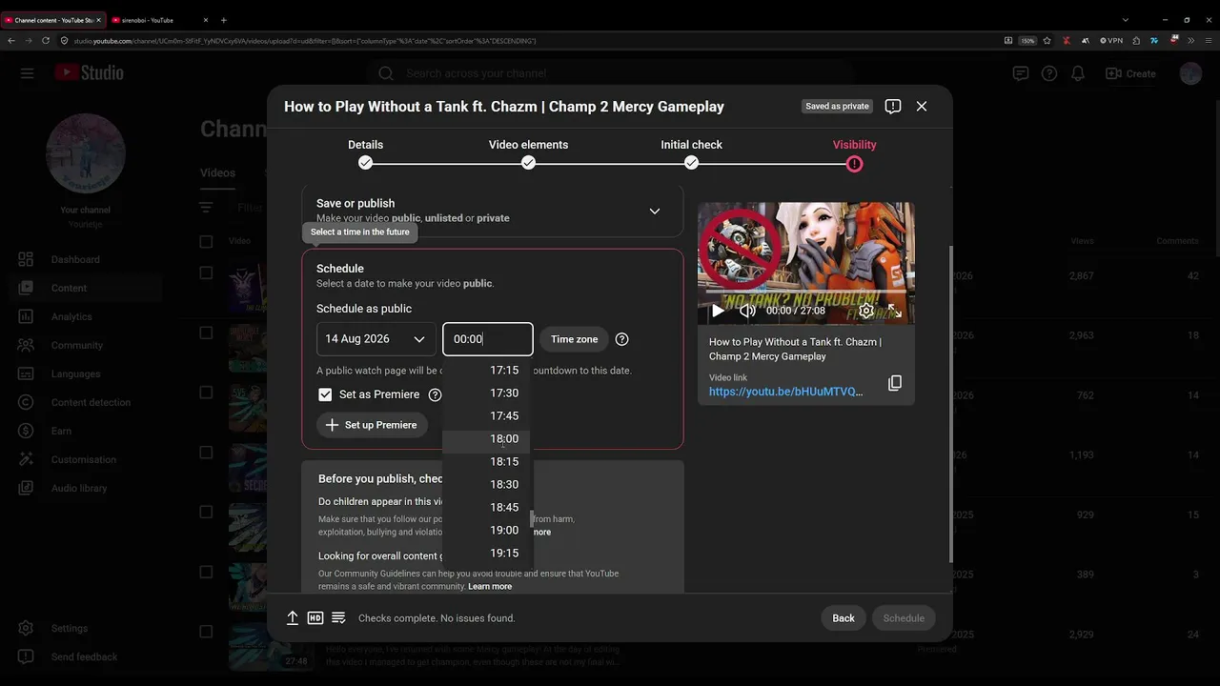Click the Create button in the Studio header
1220x686 pixels.
[x=1130, y=73]
